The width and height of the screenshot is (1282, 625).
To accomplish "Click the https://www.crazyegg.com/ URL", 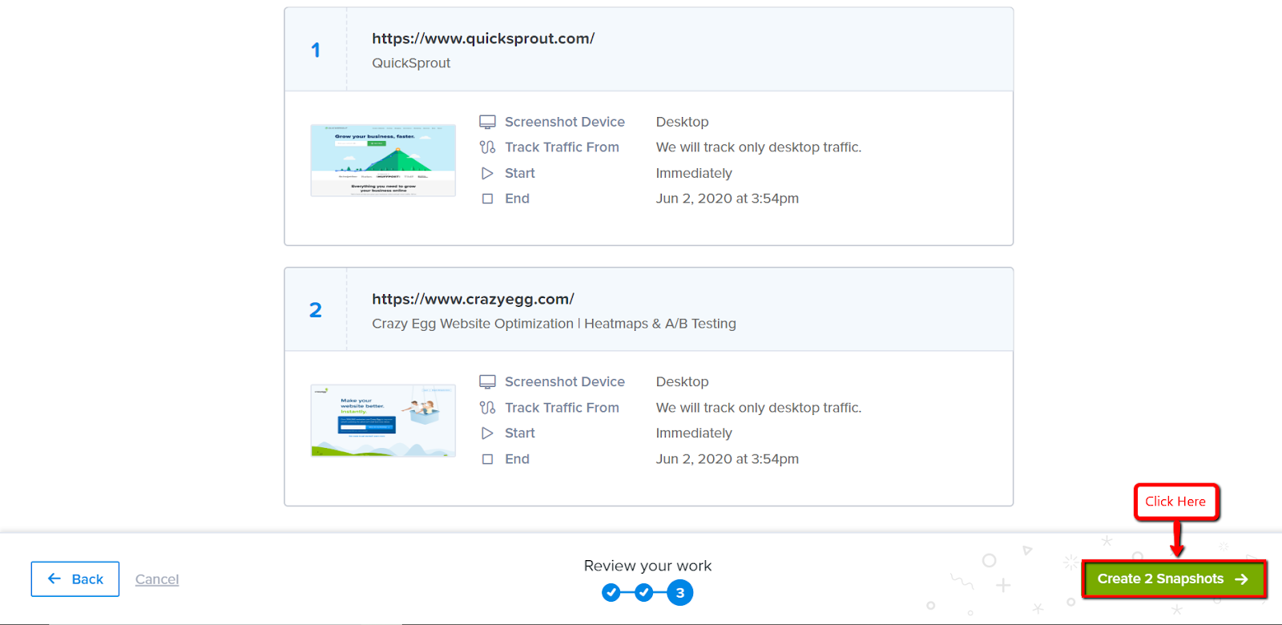I will coord(473,299).
